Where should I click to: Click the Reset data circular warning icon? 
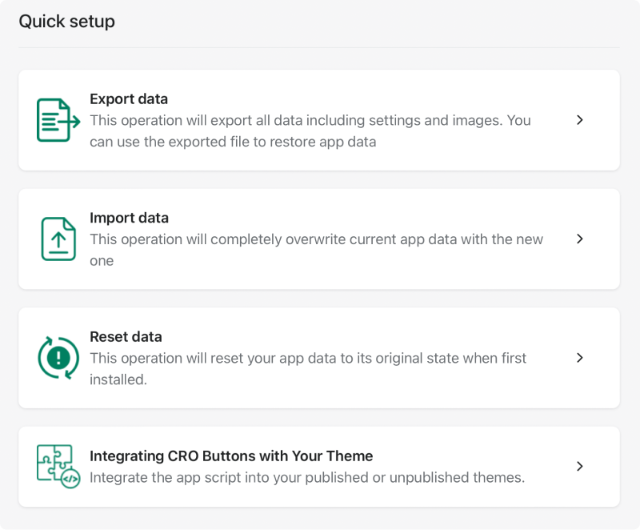[58, 358]
